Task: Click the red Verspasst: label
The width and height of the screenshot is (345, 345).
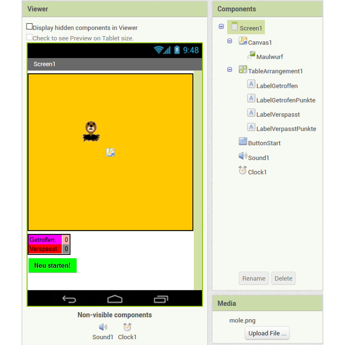Action: coord(45,249)
